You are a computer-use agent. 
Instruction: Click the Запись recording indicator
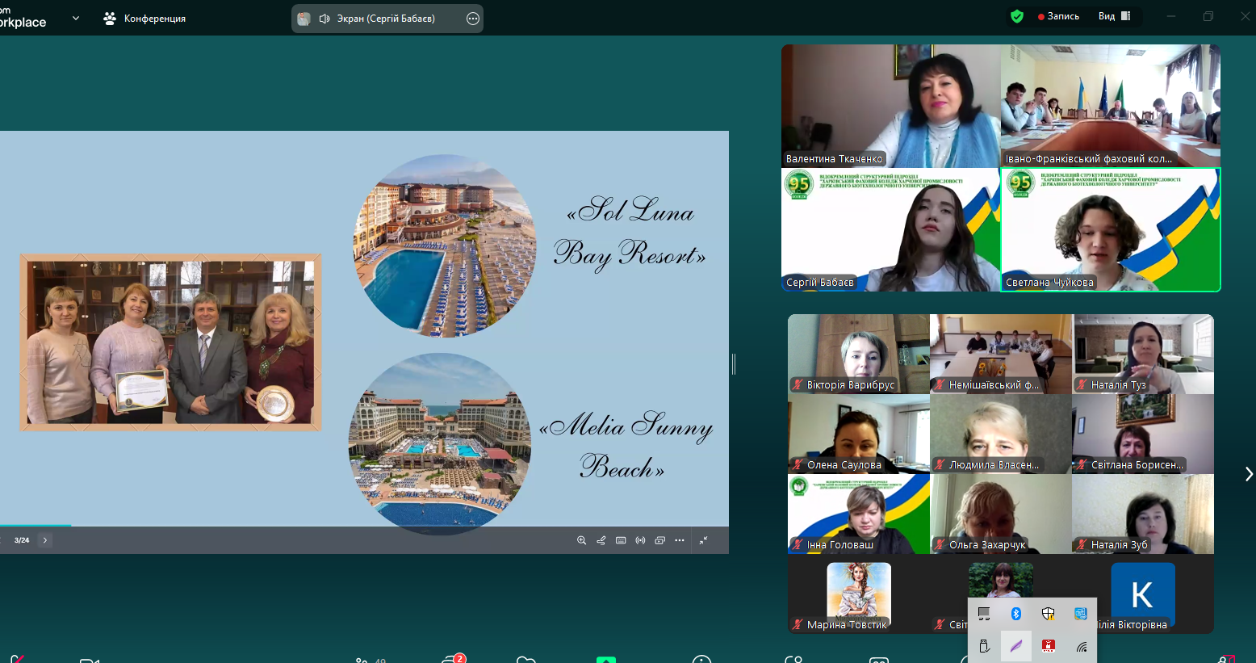pyautogui.click(x=1058, y=16)
